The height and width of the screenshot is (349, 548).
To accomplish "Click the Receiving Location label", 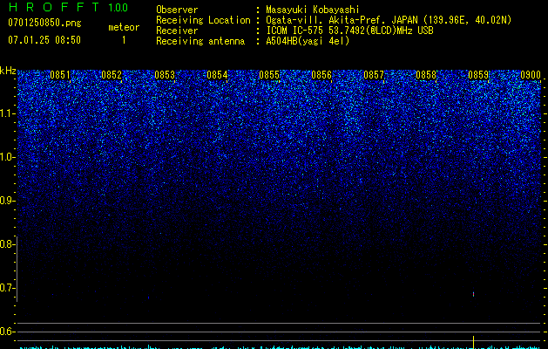I will tap(203, 20).
